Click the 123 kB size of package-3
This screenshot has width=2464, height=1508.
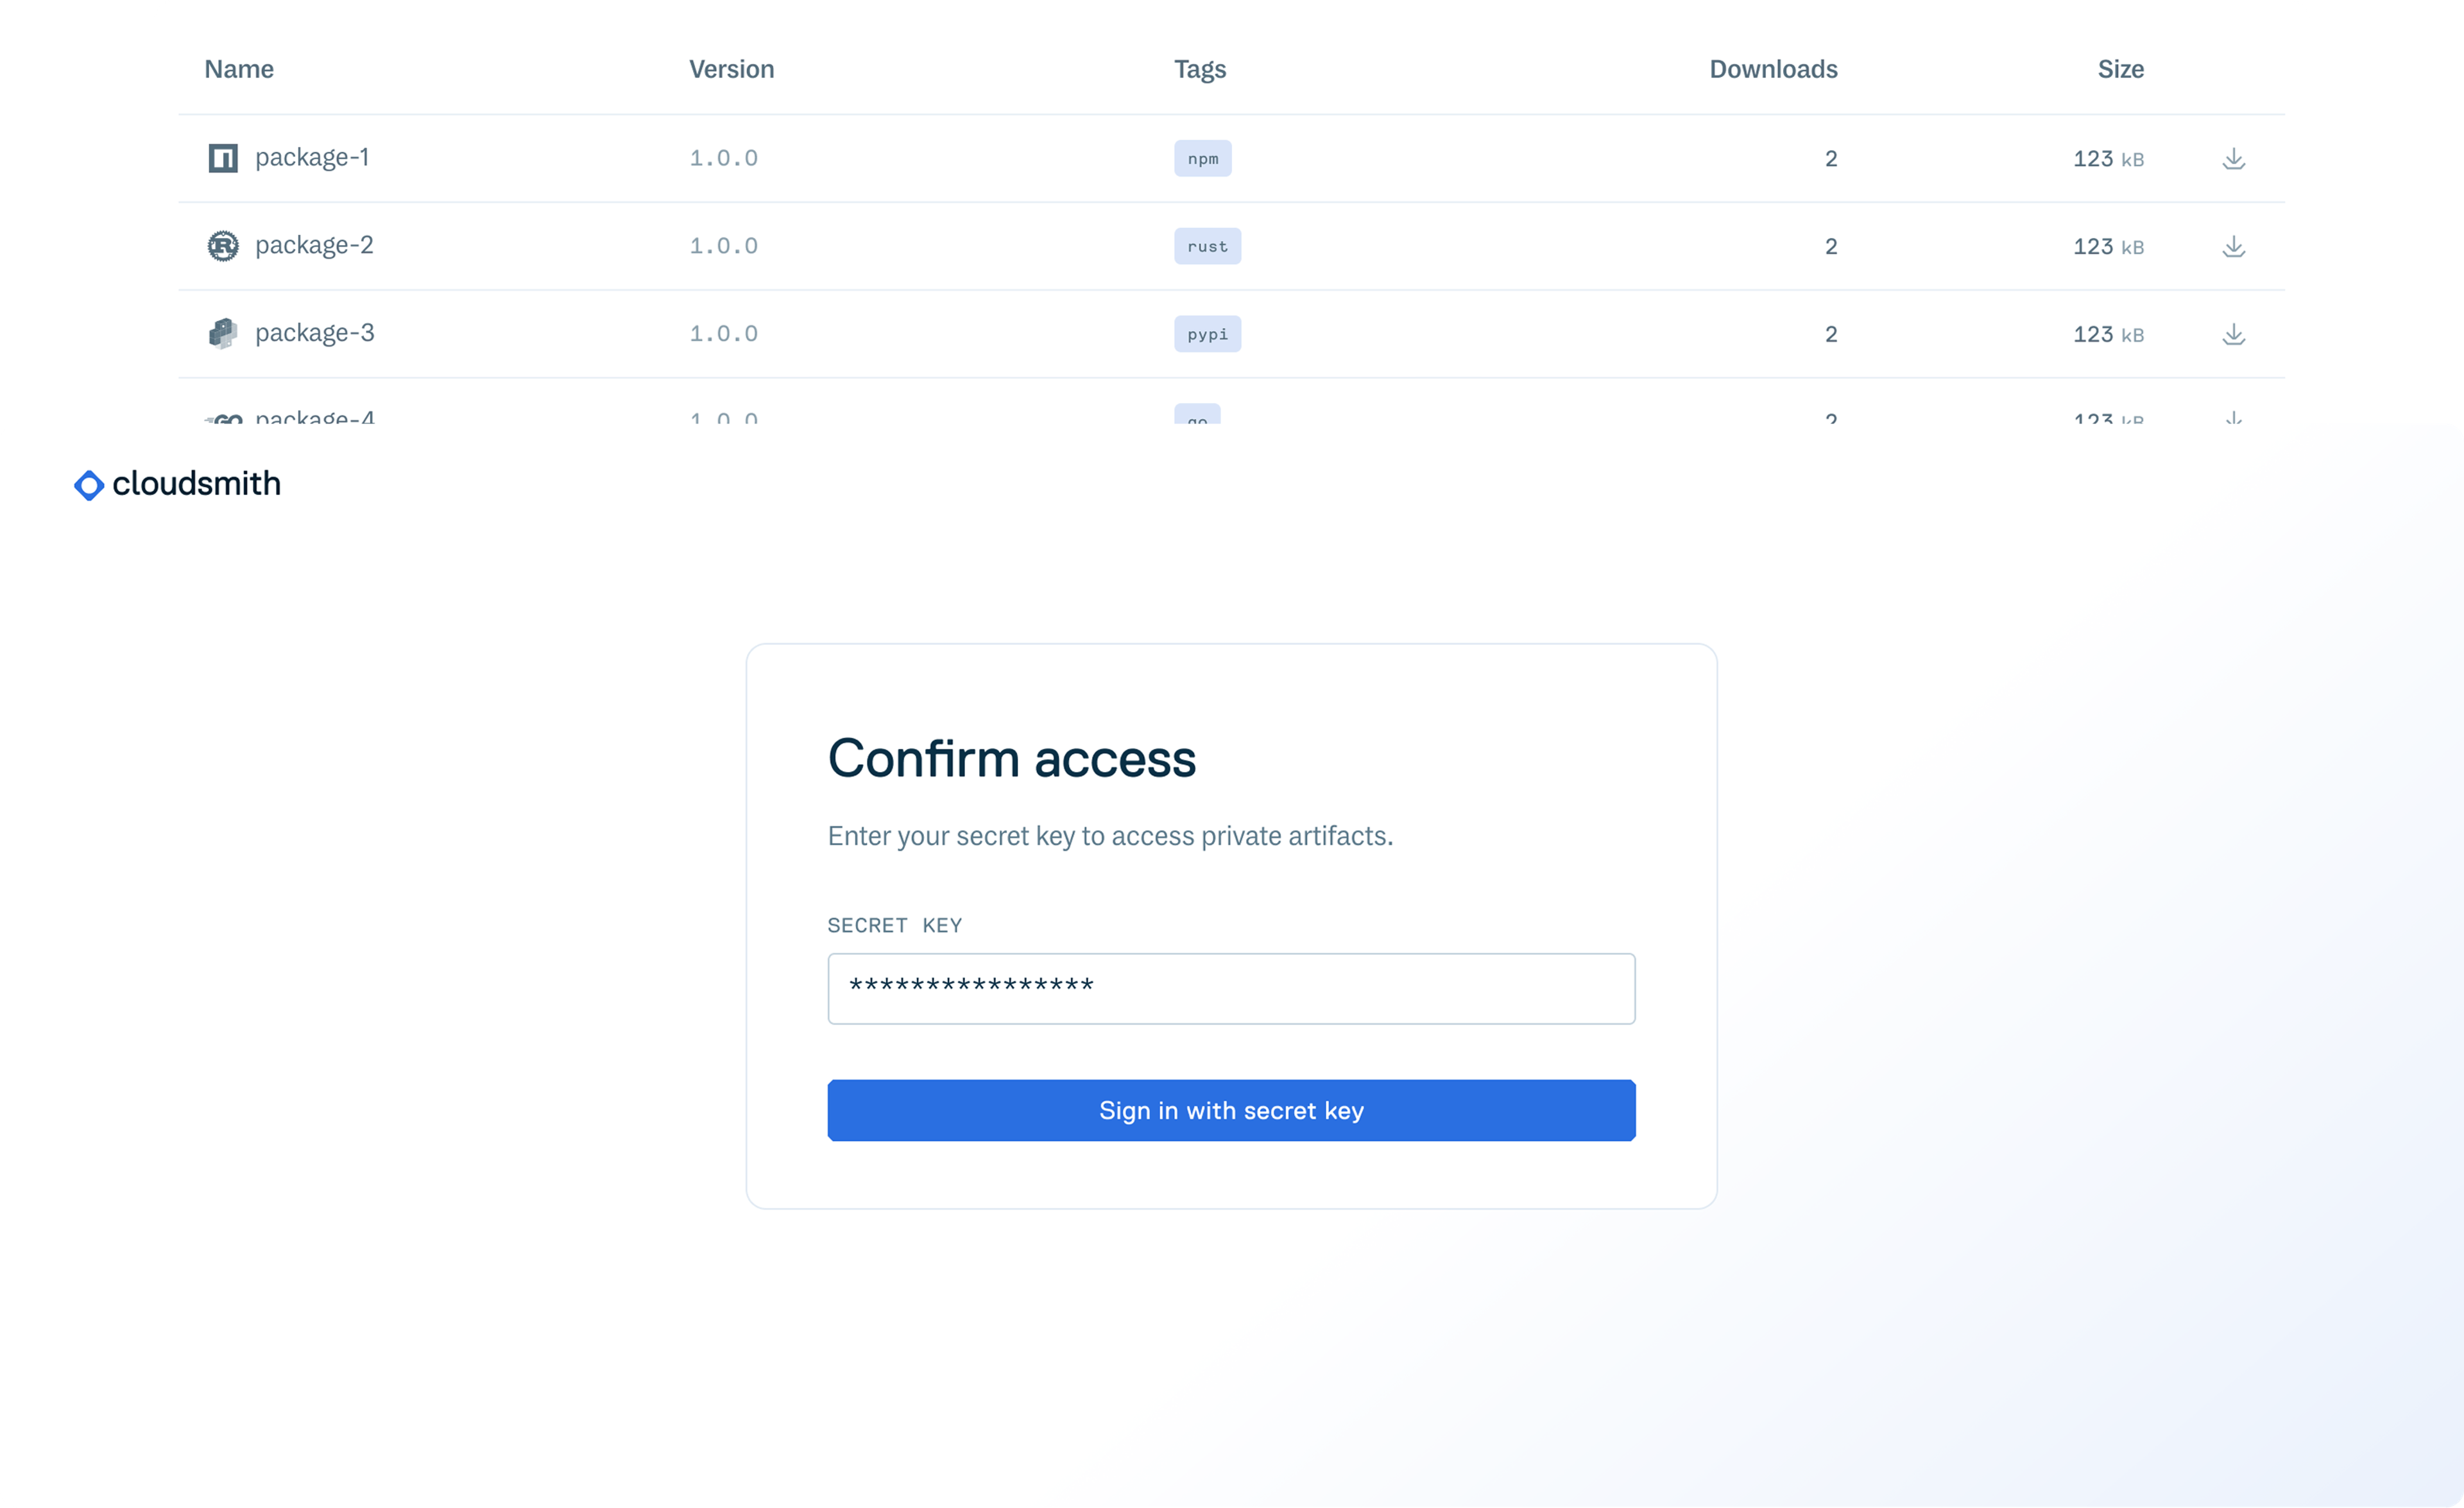click(2108, 334)
